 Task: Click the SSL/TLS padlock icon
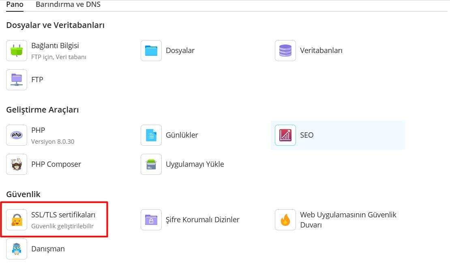[17, 220]
